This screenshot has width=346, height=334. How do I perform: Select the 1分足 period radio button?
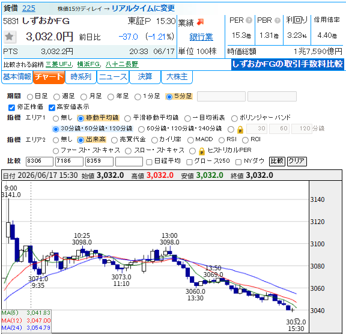[138, 97]
